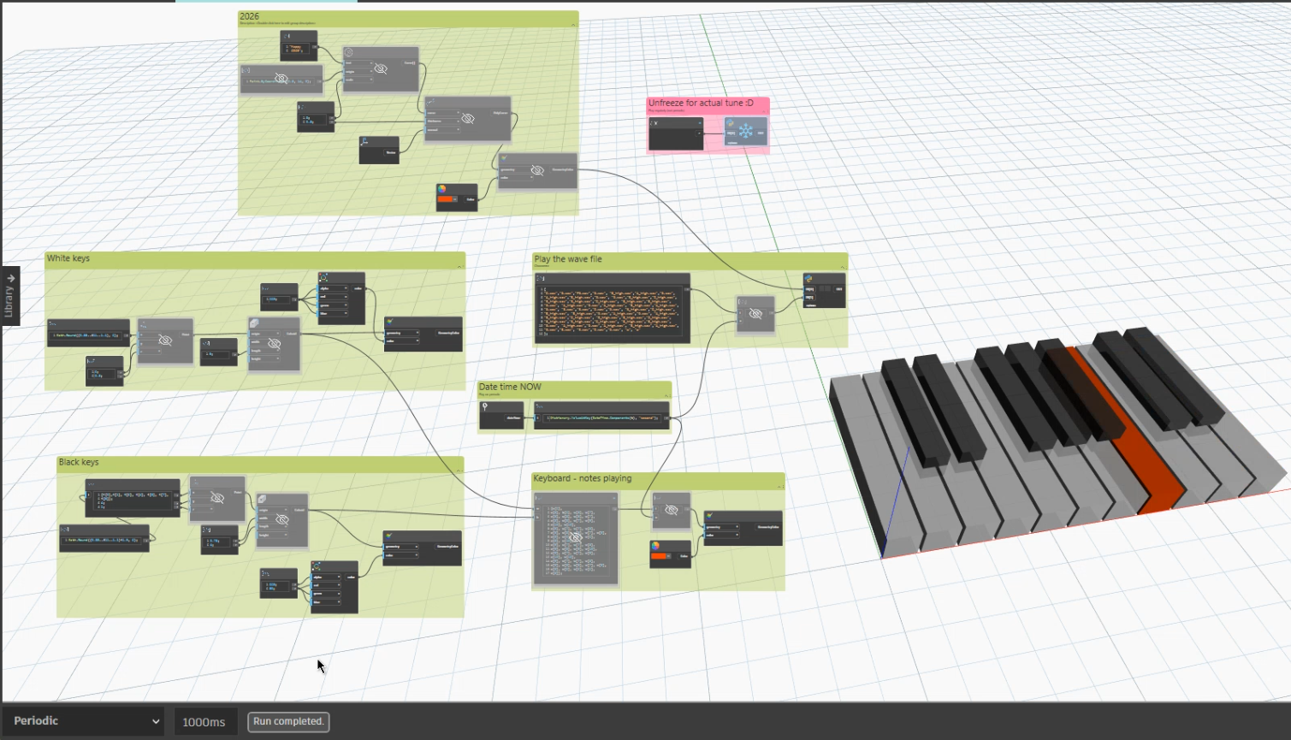Toggle hidden-preview eye on White keys cuboid node
This screenshot has height=740, width=1291.
click(275, 344)
